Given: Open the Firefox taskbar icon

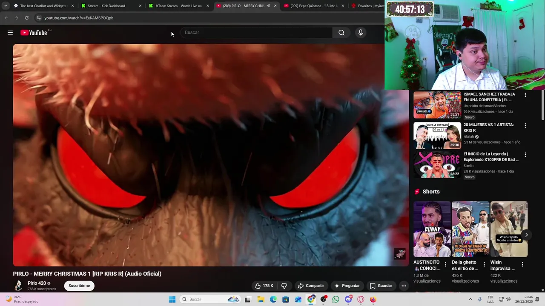Looking at the screenshot, I should (x=373, y=299).
